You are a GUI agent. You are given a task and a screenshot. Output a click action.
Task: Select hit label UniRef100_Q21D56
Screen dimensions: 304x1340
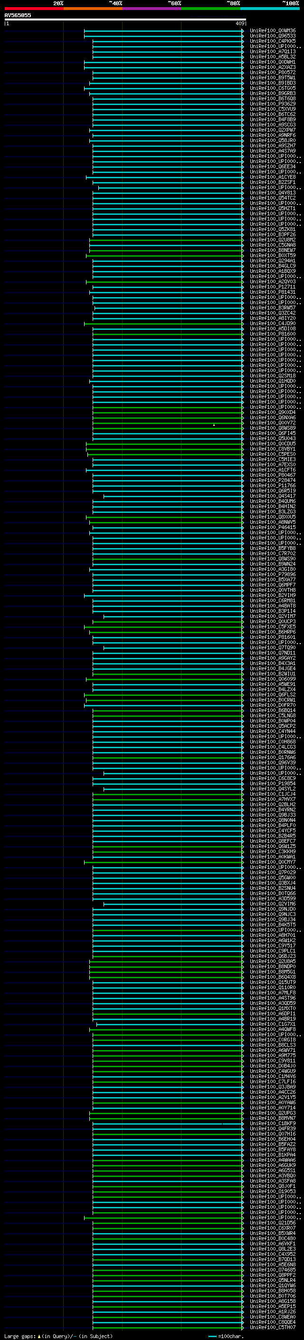point(273,1223)
